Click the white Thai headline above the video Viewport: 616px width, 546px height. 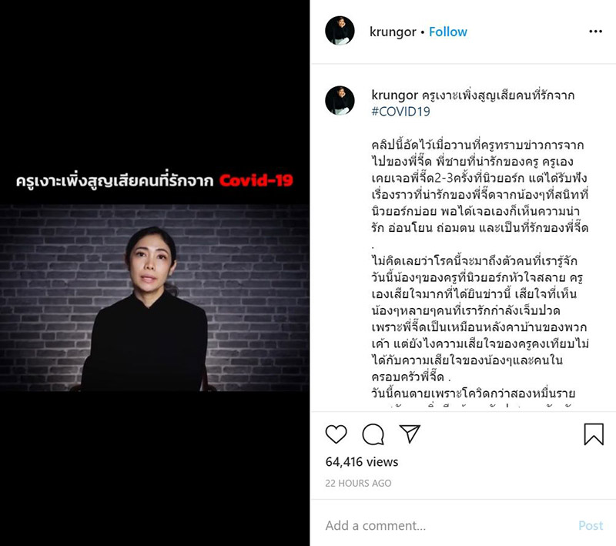114,180
